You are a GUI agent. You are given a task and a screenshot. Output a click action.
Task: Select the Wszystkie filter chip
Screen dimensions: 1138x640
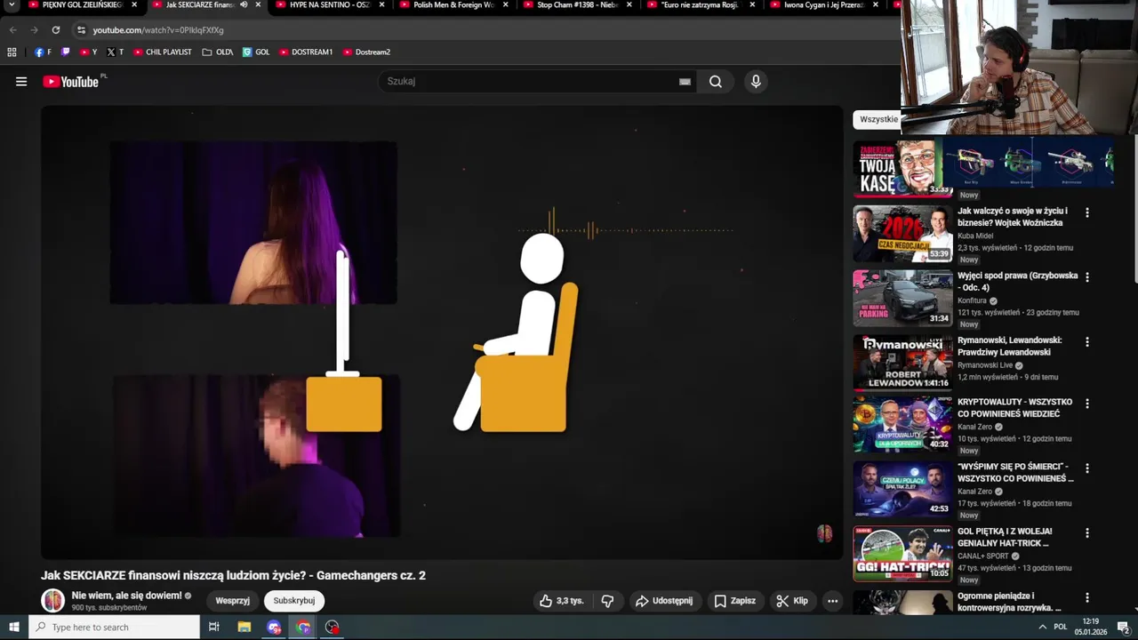[878, 119]
